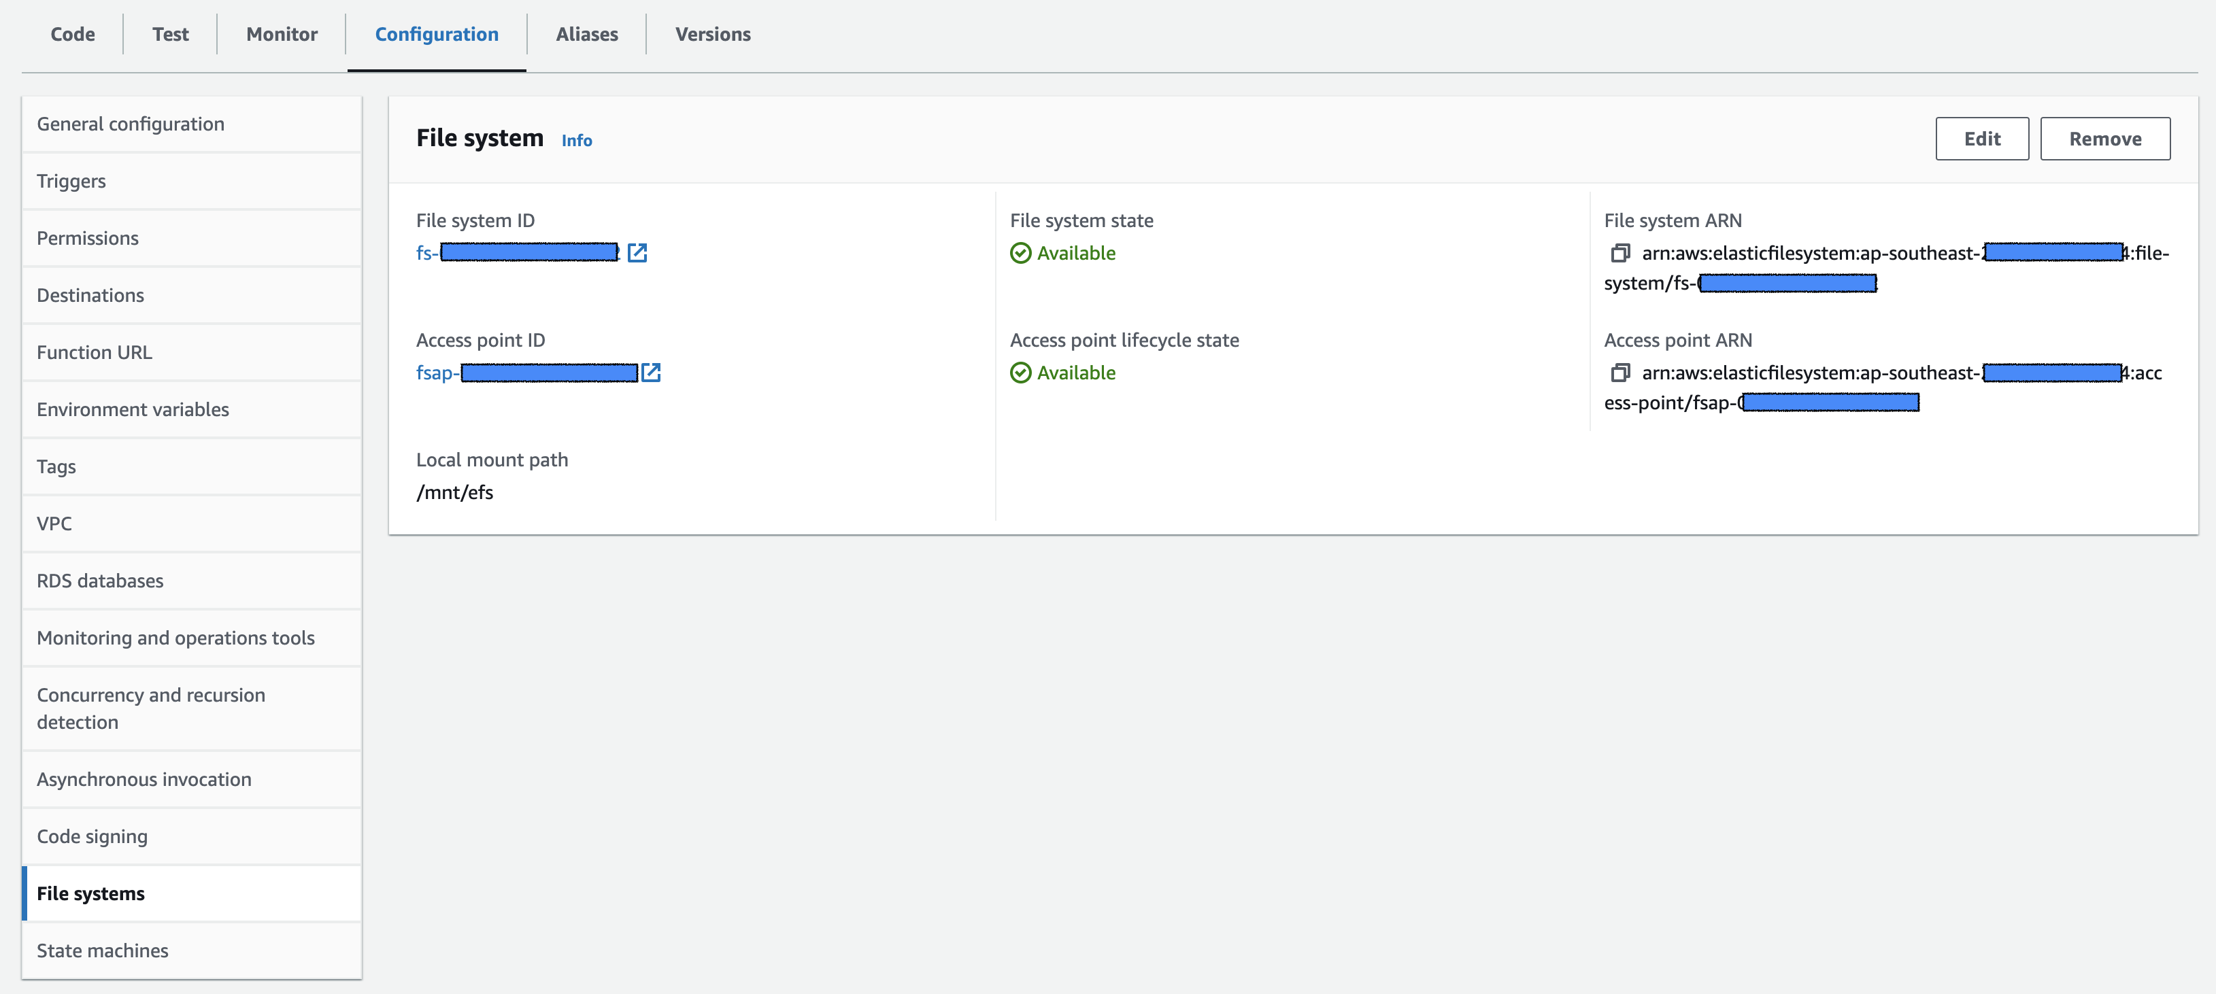This screenshot has width=2216, height=994.
Task: Select the Permissions menu item
Action: (x=88, y=237)
